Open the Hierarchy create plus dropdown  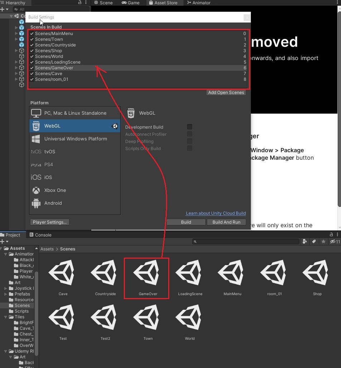click(4, 9)
